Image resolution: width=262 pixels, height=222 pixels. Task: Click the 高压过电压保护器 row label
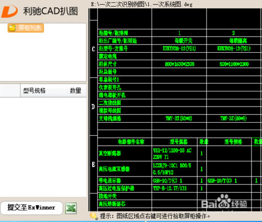click(x=116, y=188)
